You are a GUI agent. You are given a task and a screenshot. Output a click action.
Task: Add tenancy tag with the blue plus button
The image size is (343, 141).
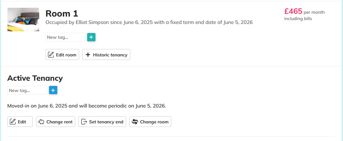pyautogui.click(x=53, y=91)
